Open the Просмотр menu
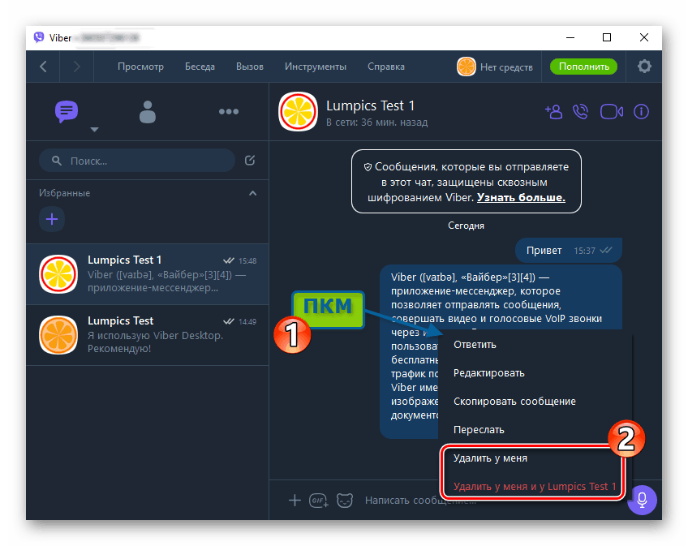This screenshot has height=546, width=688. 140,67
